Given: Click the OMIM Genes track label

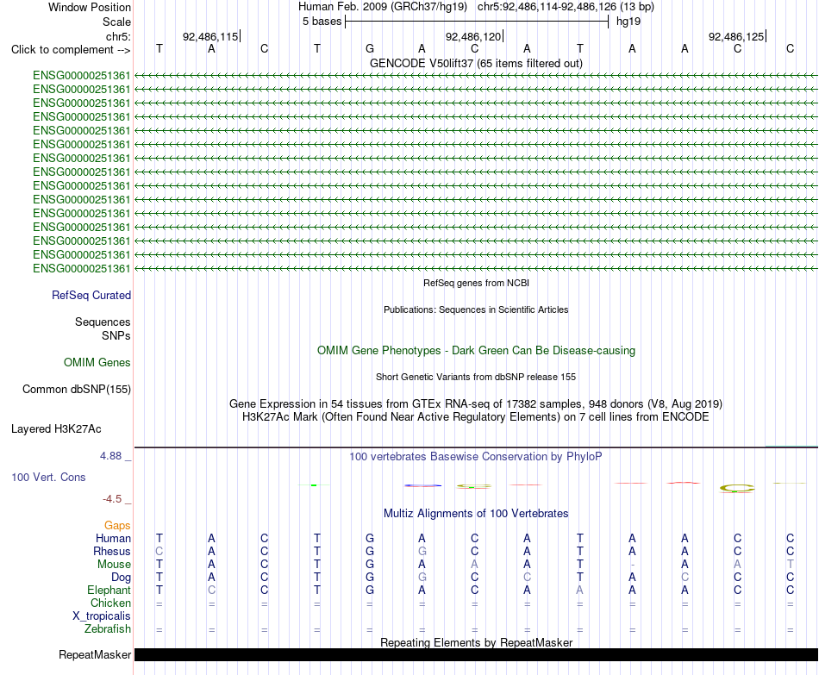Looking at the screenshot, I should 97,363.
